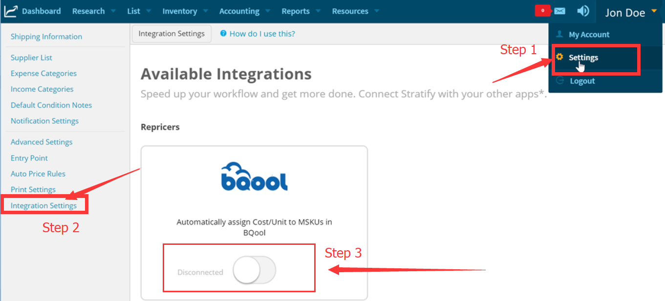Click the person icon beside My Account

click(x=560, y=34)
